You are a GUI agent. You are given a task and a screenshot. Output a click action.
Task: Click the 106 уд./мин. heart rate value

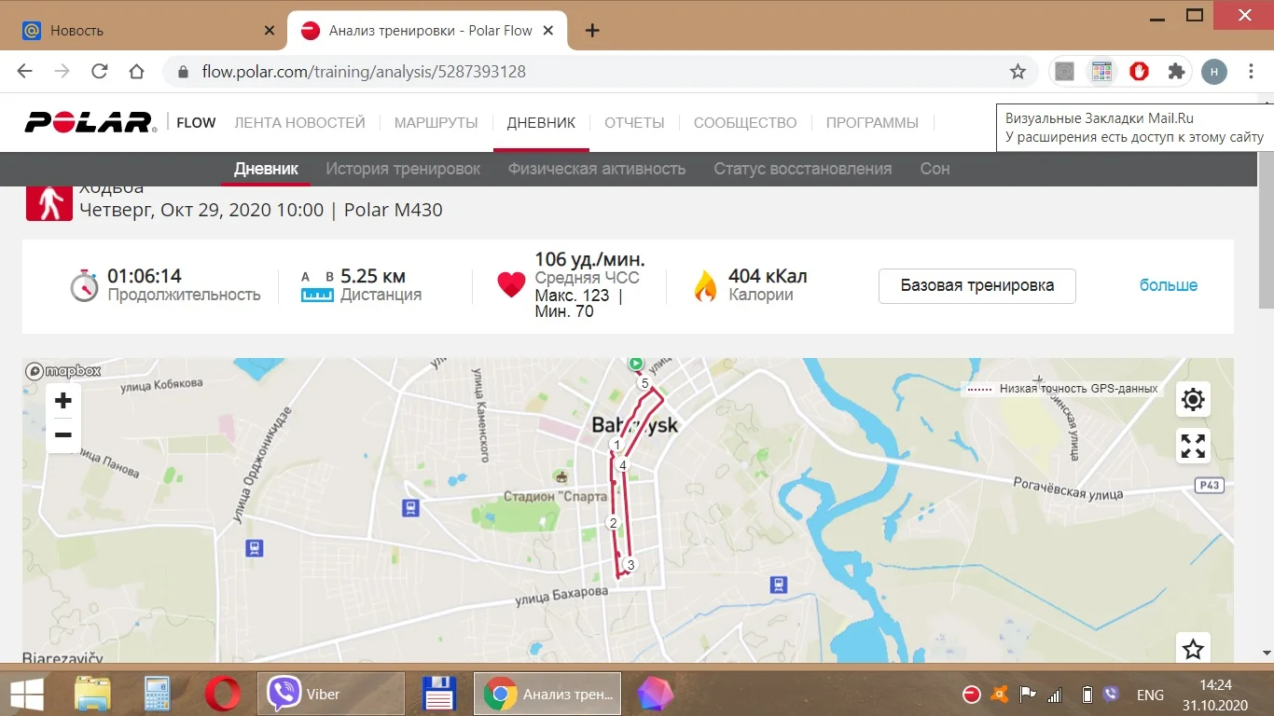(x=589, y=259)
